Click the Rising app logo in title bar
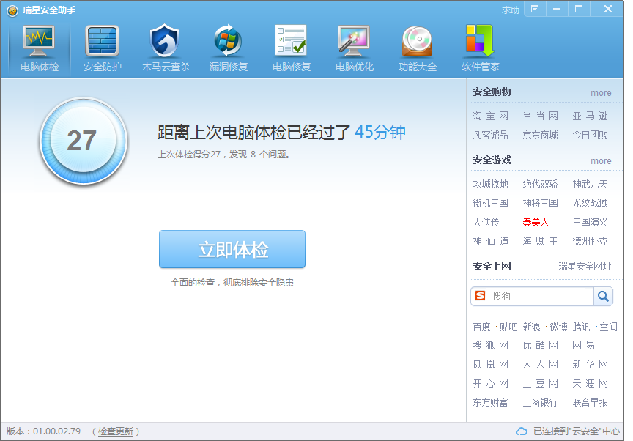The height and width of the screenshot is (441, 633). click(x=12, y=10)
